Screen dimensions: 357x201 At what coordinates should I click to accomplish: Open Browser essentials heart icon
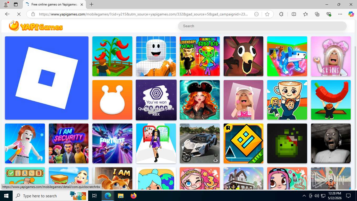329,14
